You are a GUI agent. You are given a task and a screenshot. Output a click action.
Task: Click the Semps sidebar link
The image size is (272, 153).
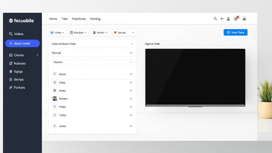pyautogui.click(x=19, y=79)
